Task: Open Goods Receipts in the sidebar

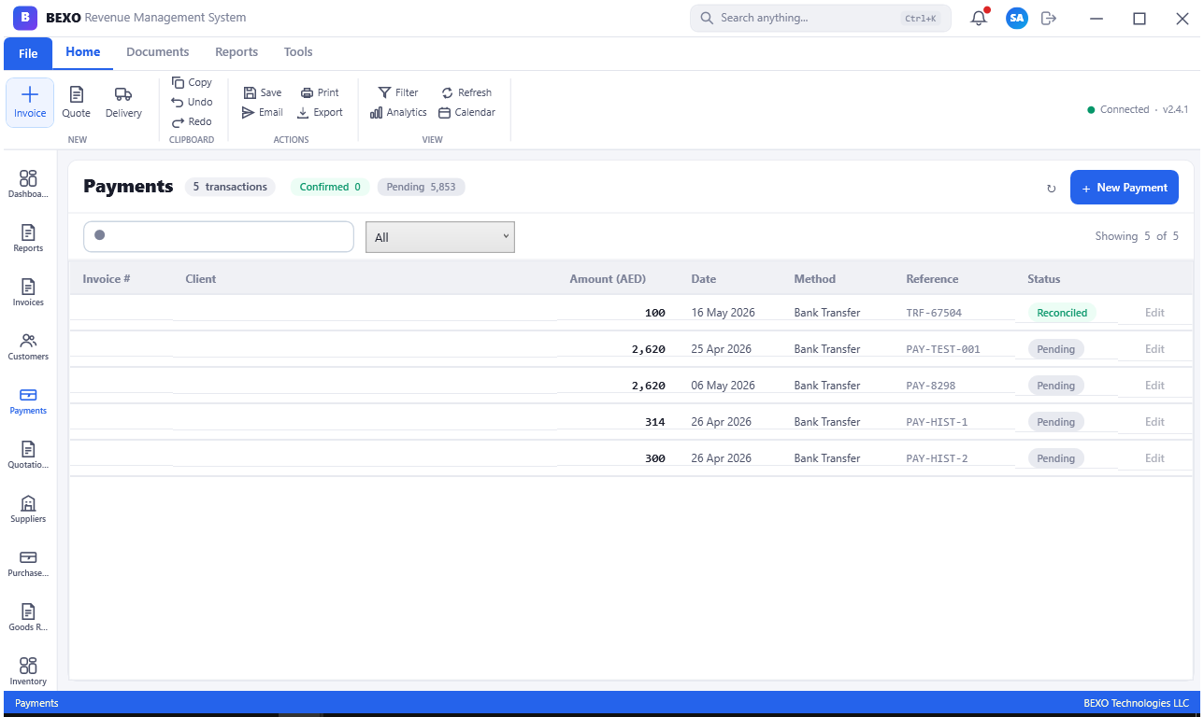Action: point(28,617)
